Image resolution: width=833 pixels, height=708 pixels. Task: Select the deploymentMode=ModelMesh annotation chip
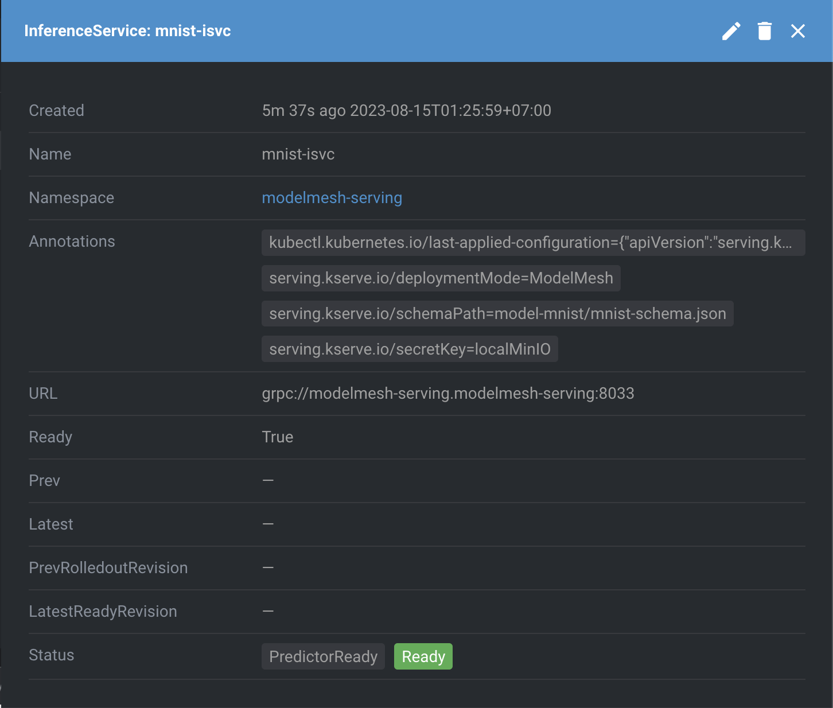pyautogui.click(x=441, y=278)
